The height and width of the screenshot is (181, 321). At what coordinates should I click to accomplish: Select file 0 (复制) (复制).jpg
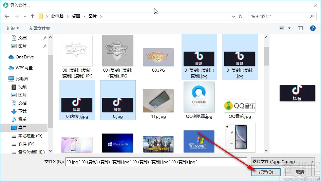(x=240, y=57)
